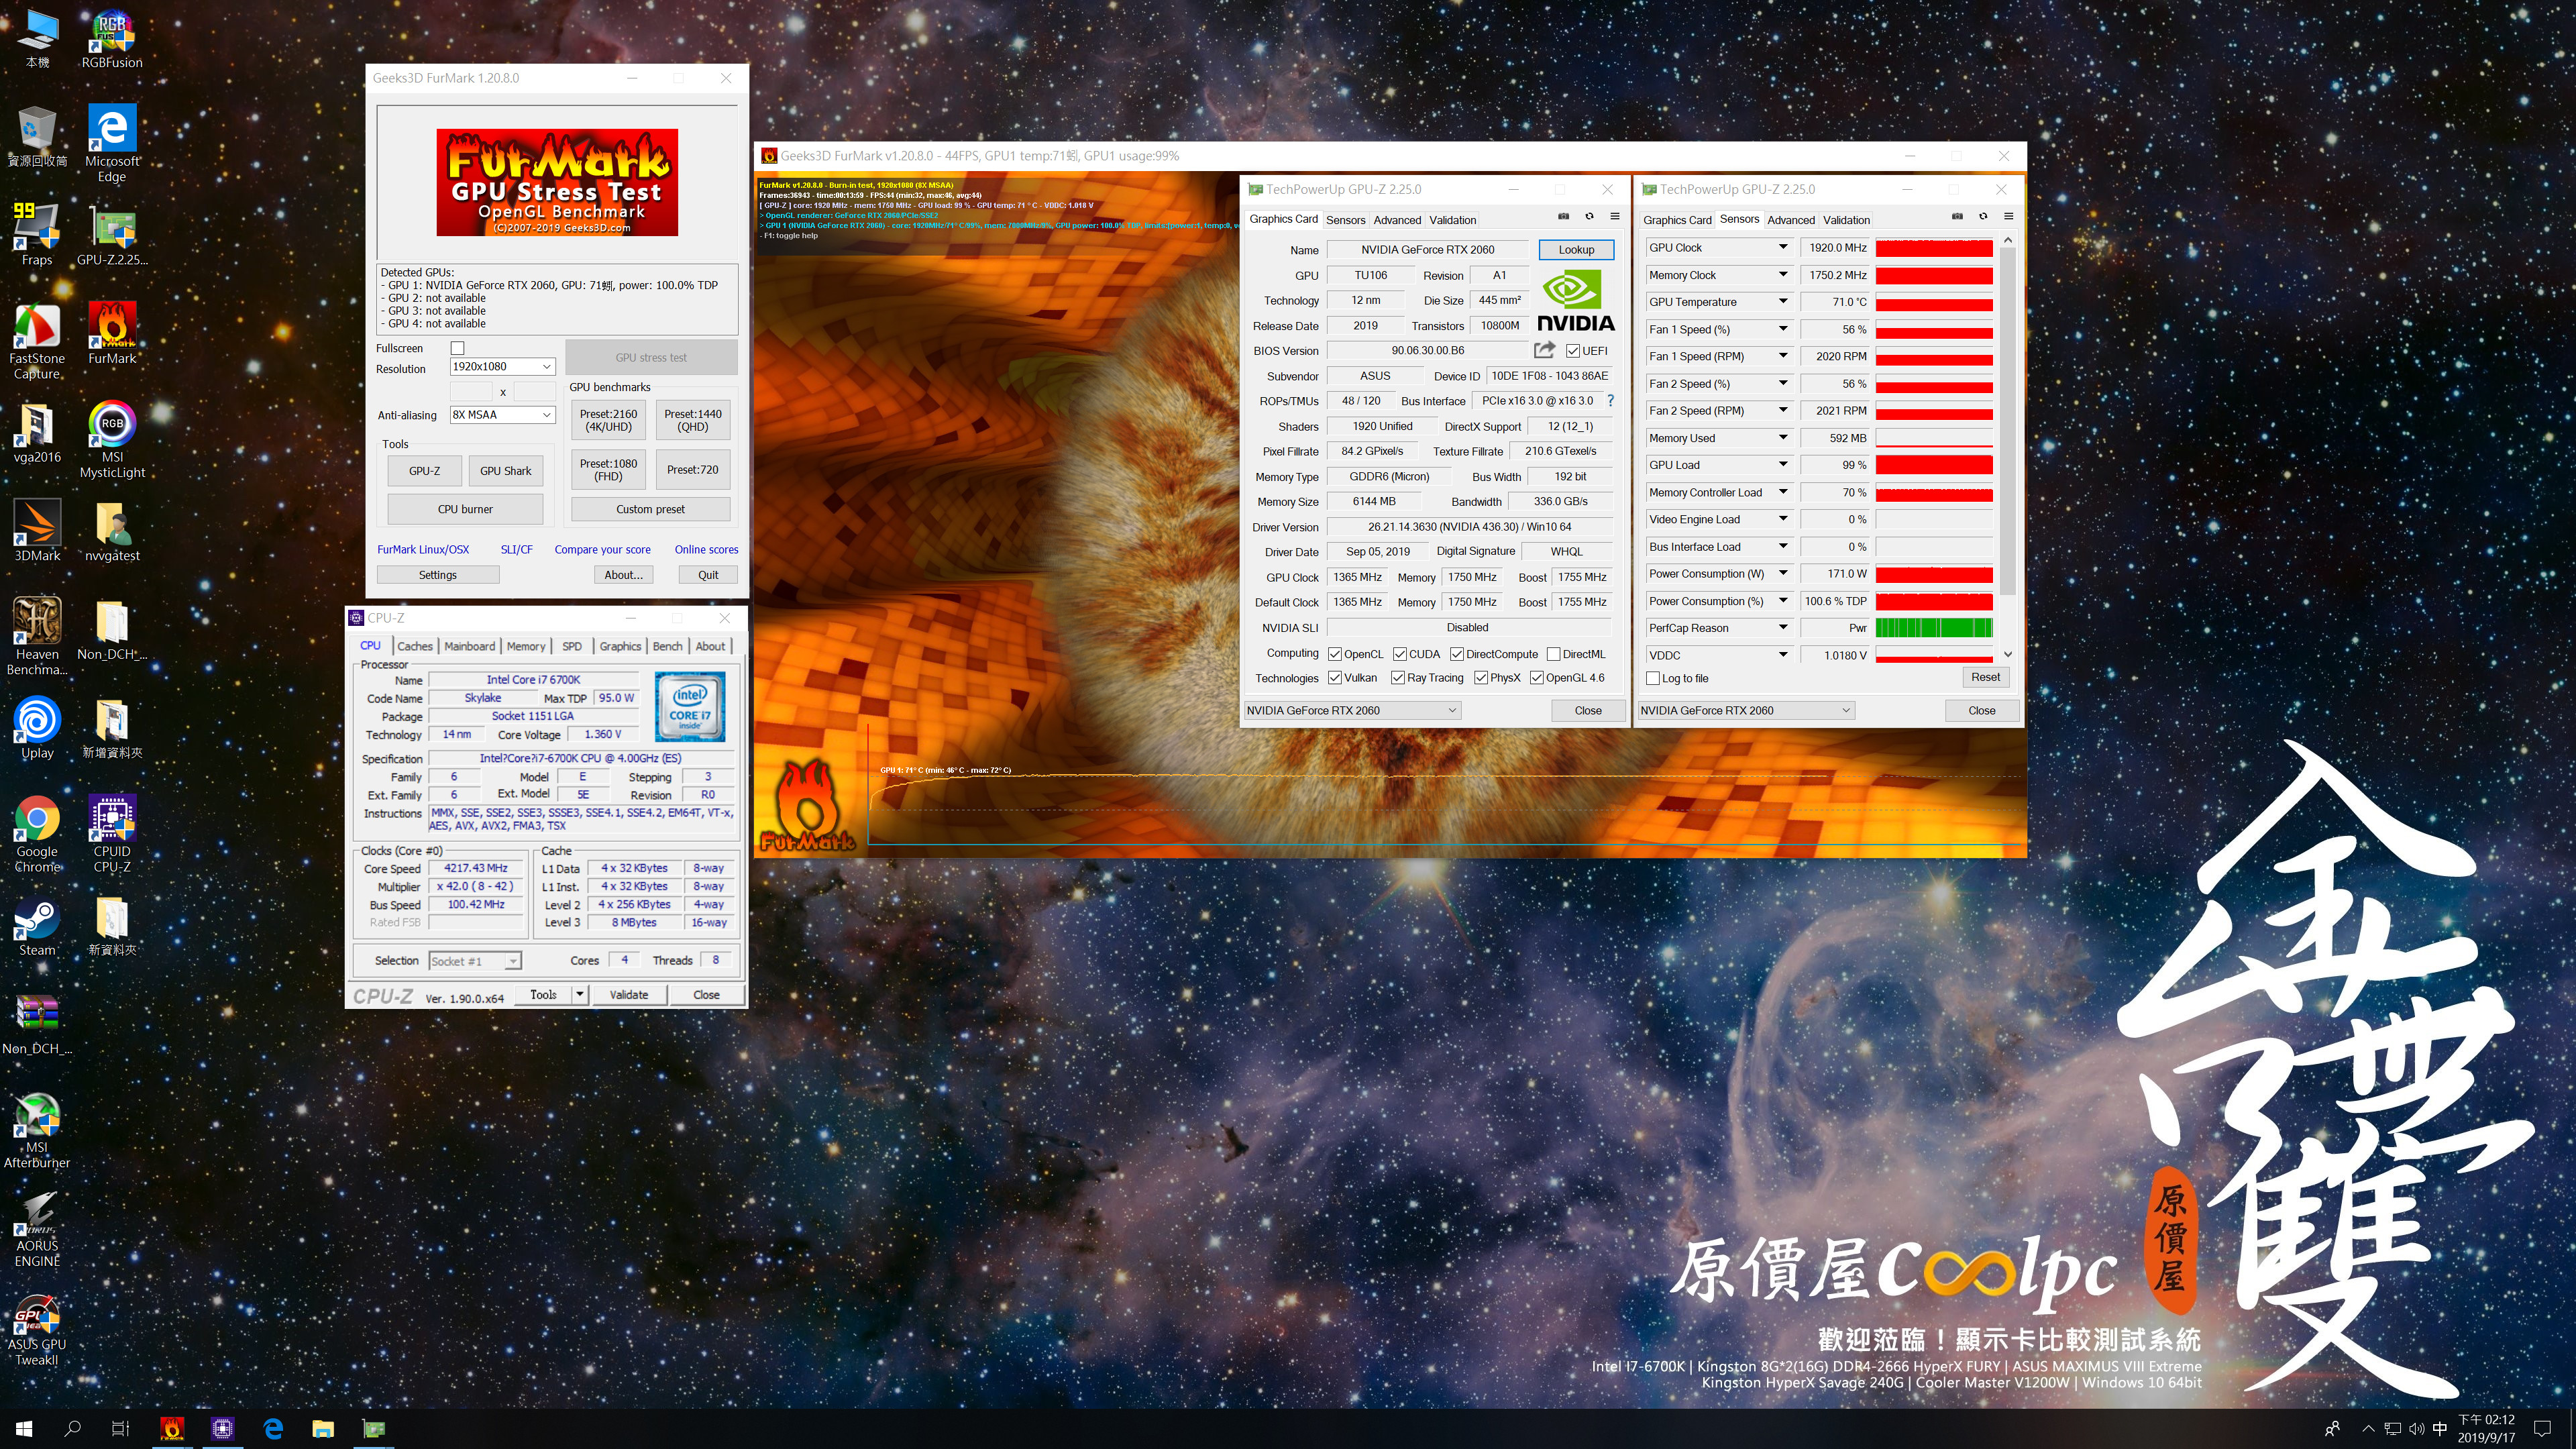Toggle Ray Tracing checkbox in GPU-Z
Viewport: 2576px width, 1449px height.
(1398, 678)
